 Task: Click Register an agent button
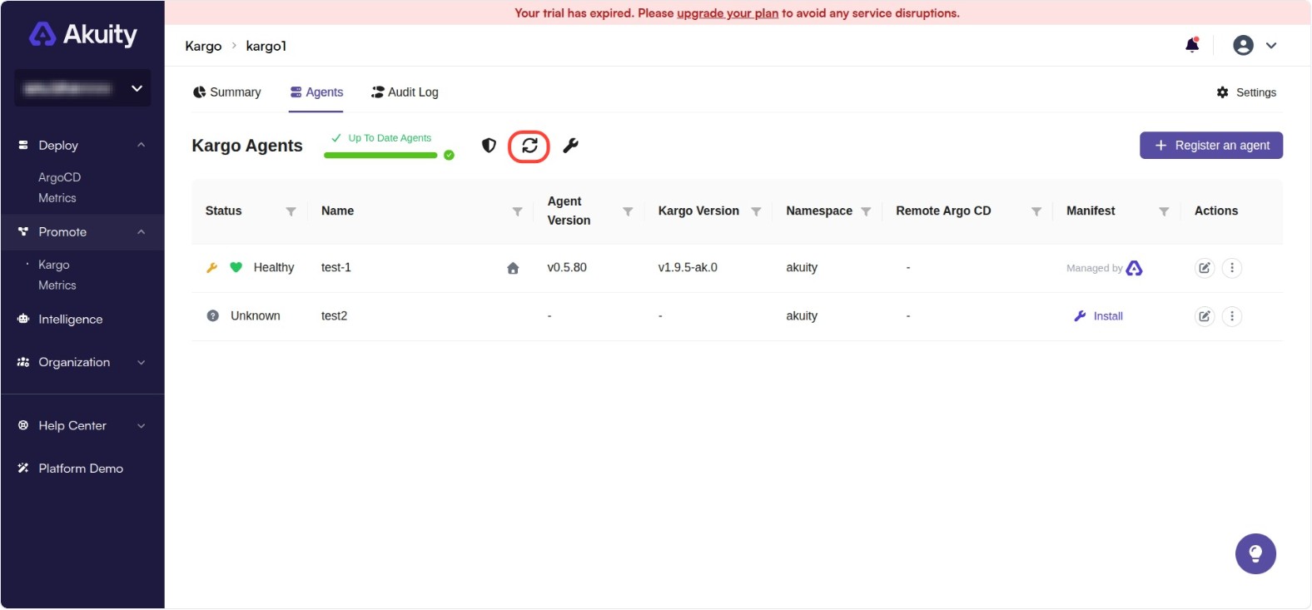[1211, 146]
